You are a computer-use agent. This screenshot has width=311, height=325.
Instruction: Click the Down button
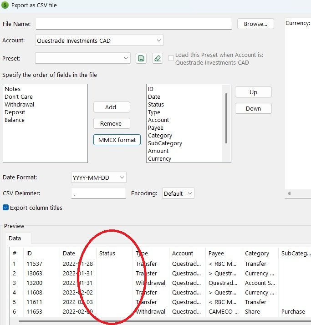tap(253, 108)
